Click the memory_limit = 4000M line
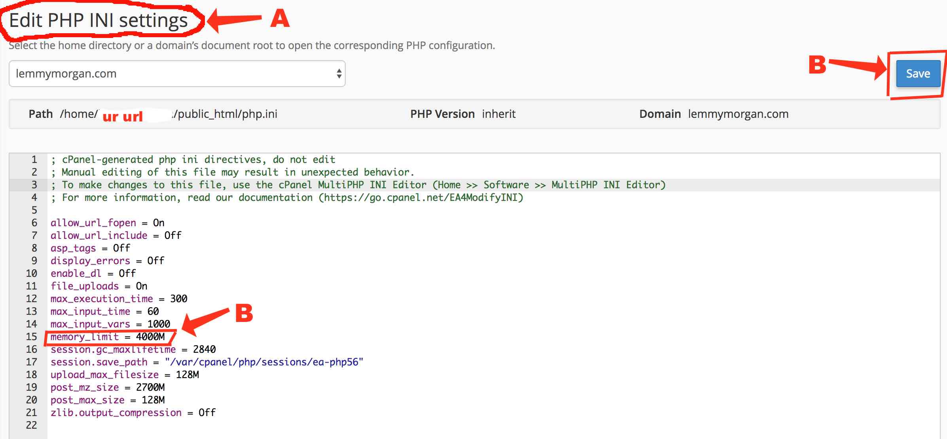947x439 pixels. pyautogui.click(x=108, y=337)
